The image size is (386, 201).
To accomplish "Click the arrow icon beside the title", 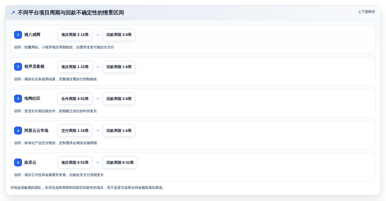I will click(x=13, y=13).
